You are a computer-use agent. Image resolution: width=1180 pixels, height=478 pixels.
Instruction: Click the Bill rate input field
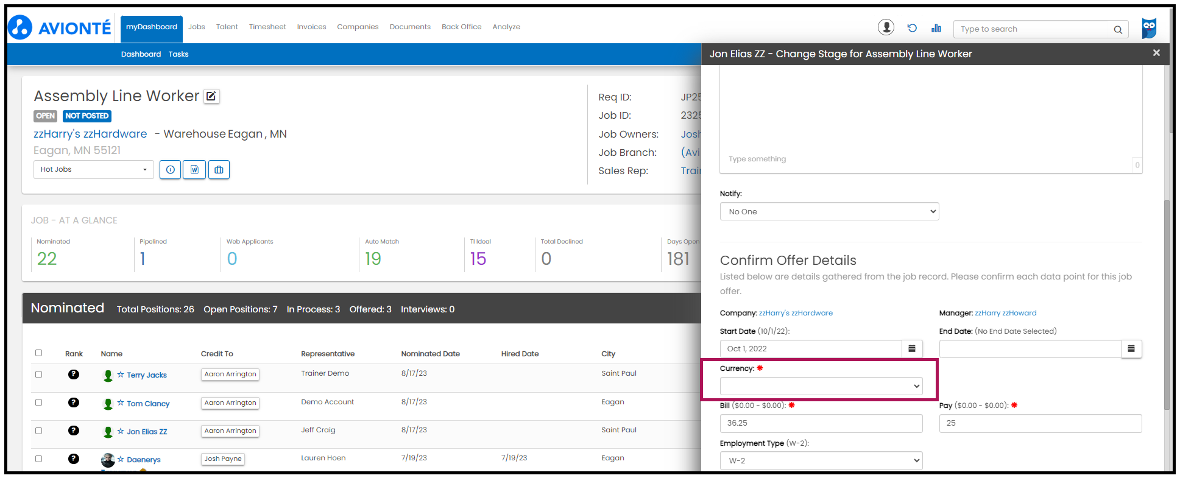pyautogui.click(x=821, y=423)
